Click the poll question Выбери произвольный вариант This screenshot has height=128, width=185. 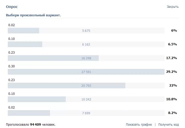(x=33, y=15)
